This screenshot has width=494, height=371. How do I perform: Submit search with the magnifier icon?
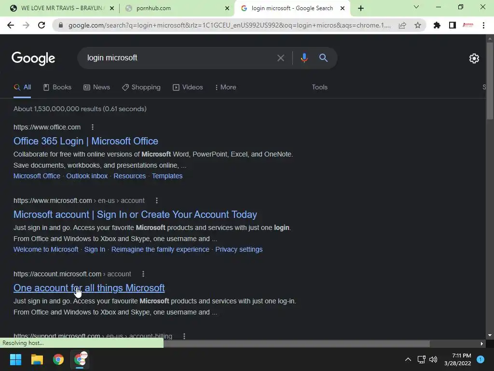click(324, 58)
